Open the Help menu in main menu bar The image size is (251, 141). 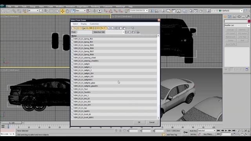[131, 7]
